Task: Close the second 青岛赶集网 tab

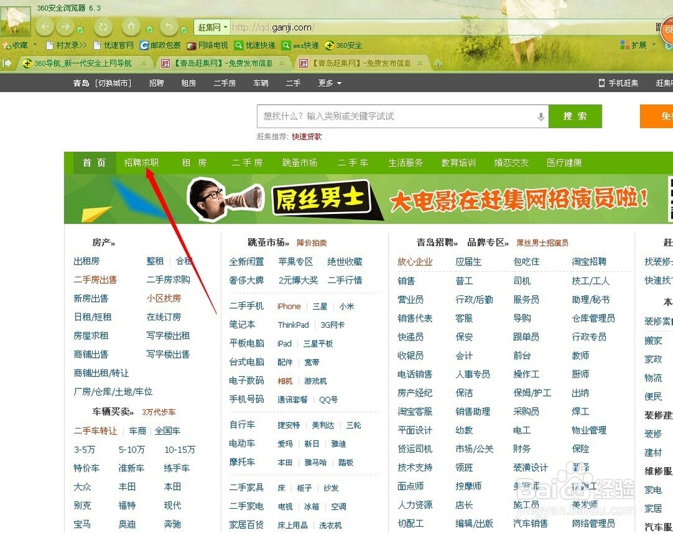Action: [420, 63]
